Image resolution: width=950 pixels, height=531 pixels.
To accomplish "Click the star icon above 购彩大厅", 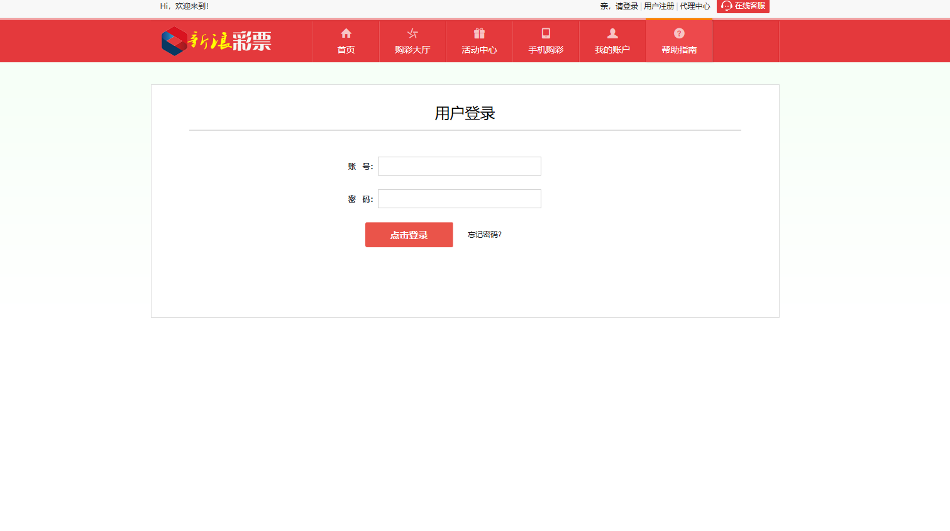I will (x=412, y=33).
